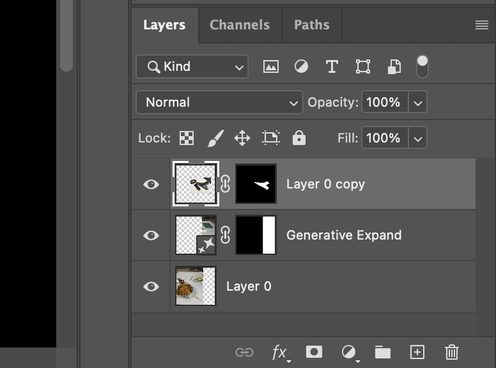
Task: Select Generative Expand layer thumbnail
Action: coord(196,235)
